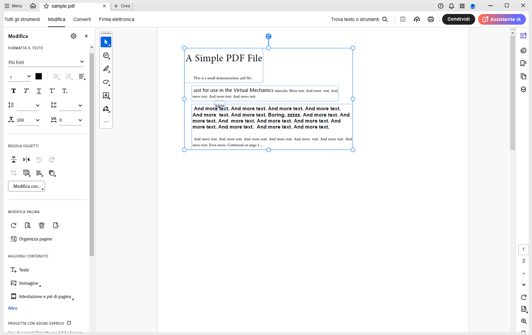Rotate object clockwise

tap(52, 159)
